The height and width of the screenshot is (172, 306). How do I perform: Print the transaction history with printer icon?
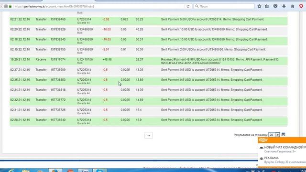(x=284, y=134)
